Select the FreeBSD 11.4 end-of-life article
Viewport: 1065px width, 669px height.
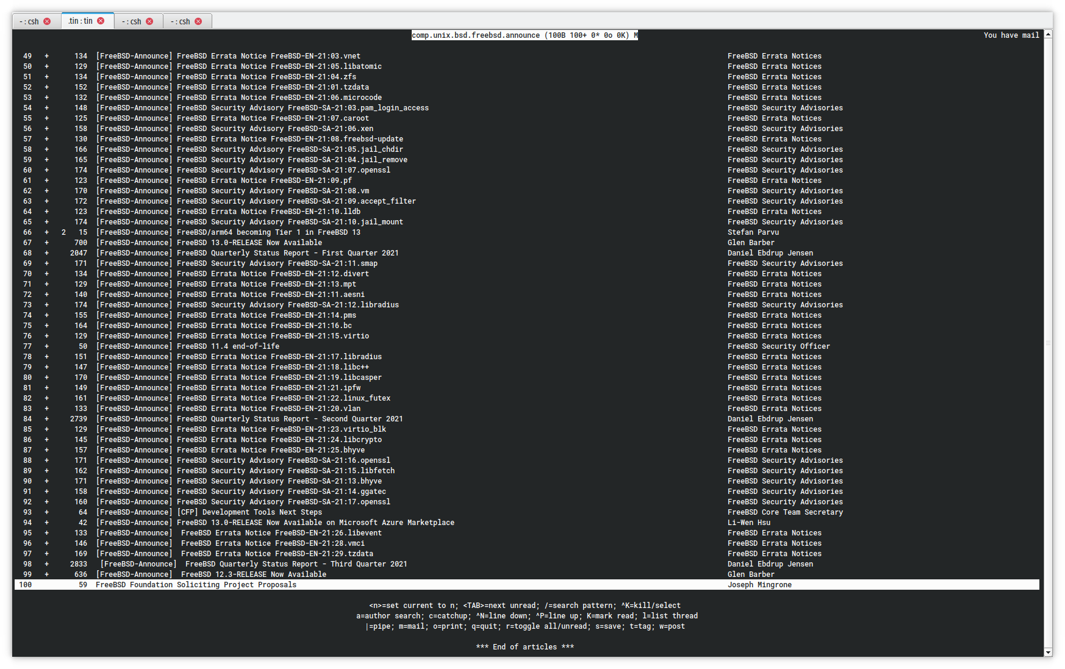[x=228, y=346]
